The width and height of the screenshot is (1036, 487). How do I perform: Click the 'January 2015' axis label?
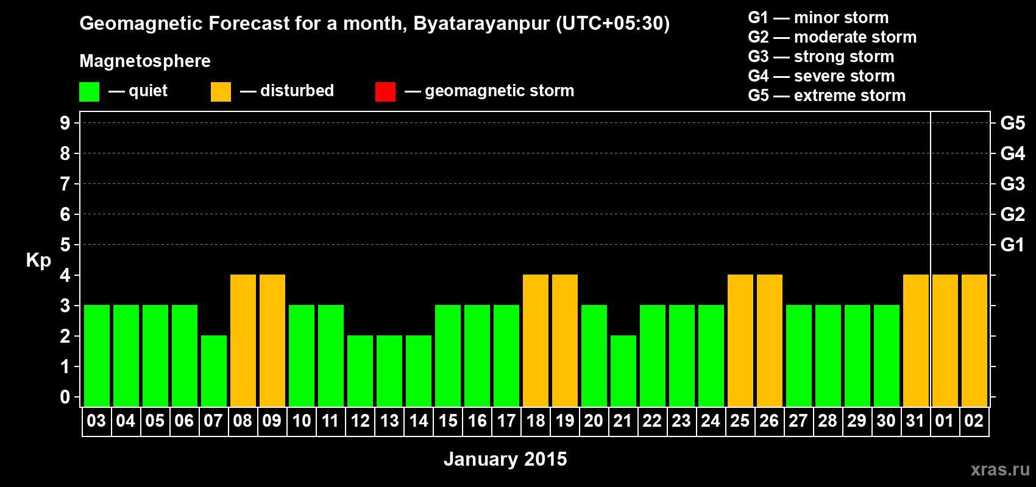505,459
